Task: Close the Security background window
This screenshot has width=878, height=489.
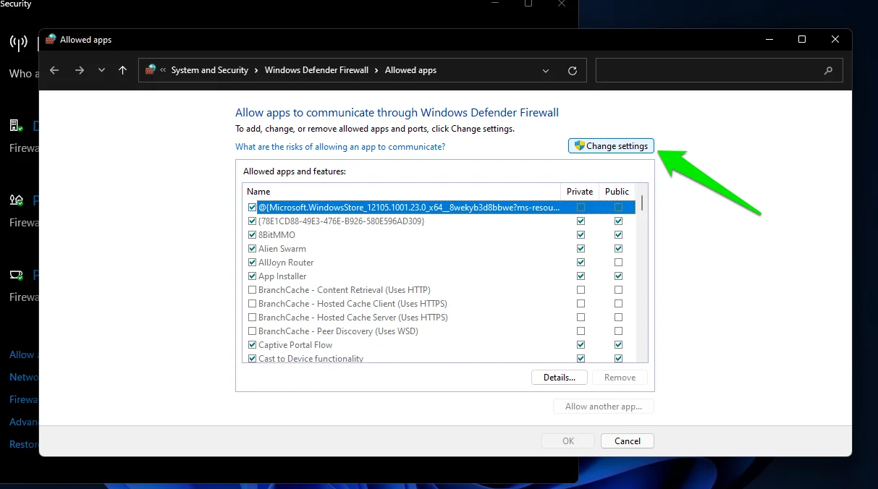Action: point(562,4)
